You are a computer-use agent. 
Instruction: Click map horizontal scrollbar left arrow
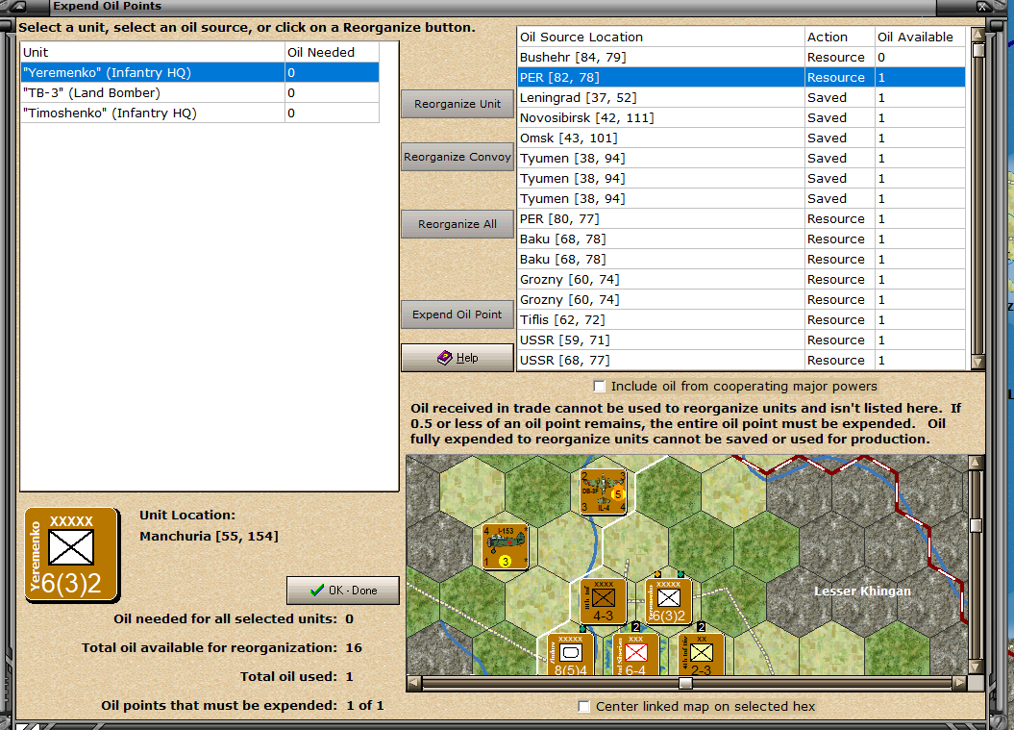click(x=414, y=683)
